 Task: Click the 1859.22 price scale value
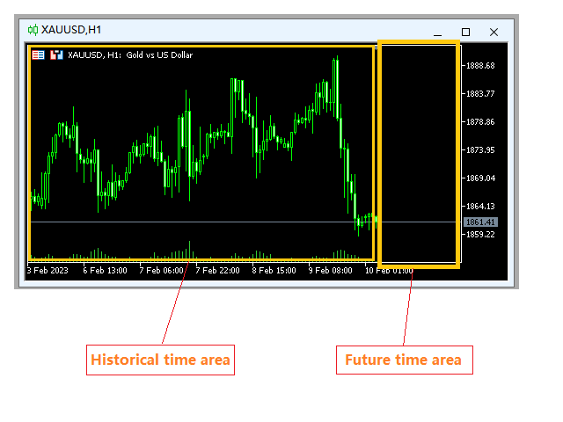[480, 235]
